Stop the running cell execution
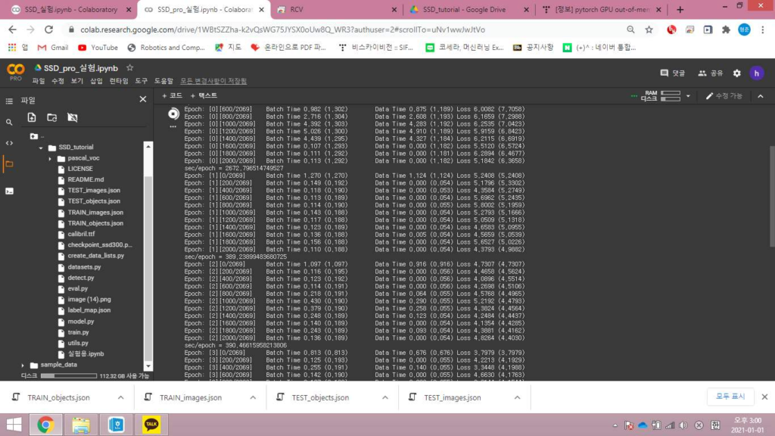Screen dimensions: 775x436 pos(173,114)
